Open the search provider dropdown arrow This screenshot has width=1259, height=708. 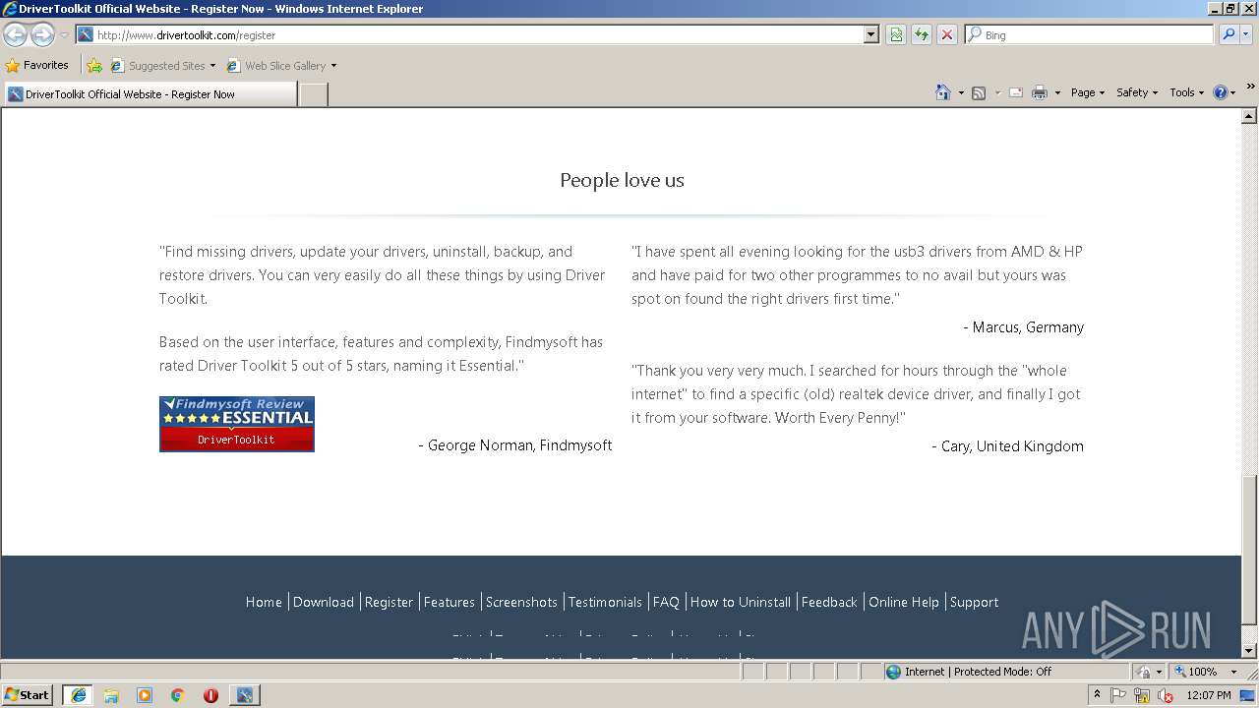(1245, 34)
